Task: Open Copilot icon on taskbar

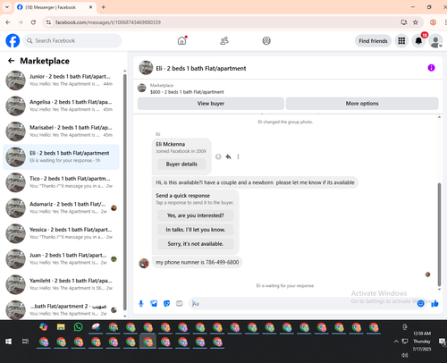Action: pos(44,327)
